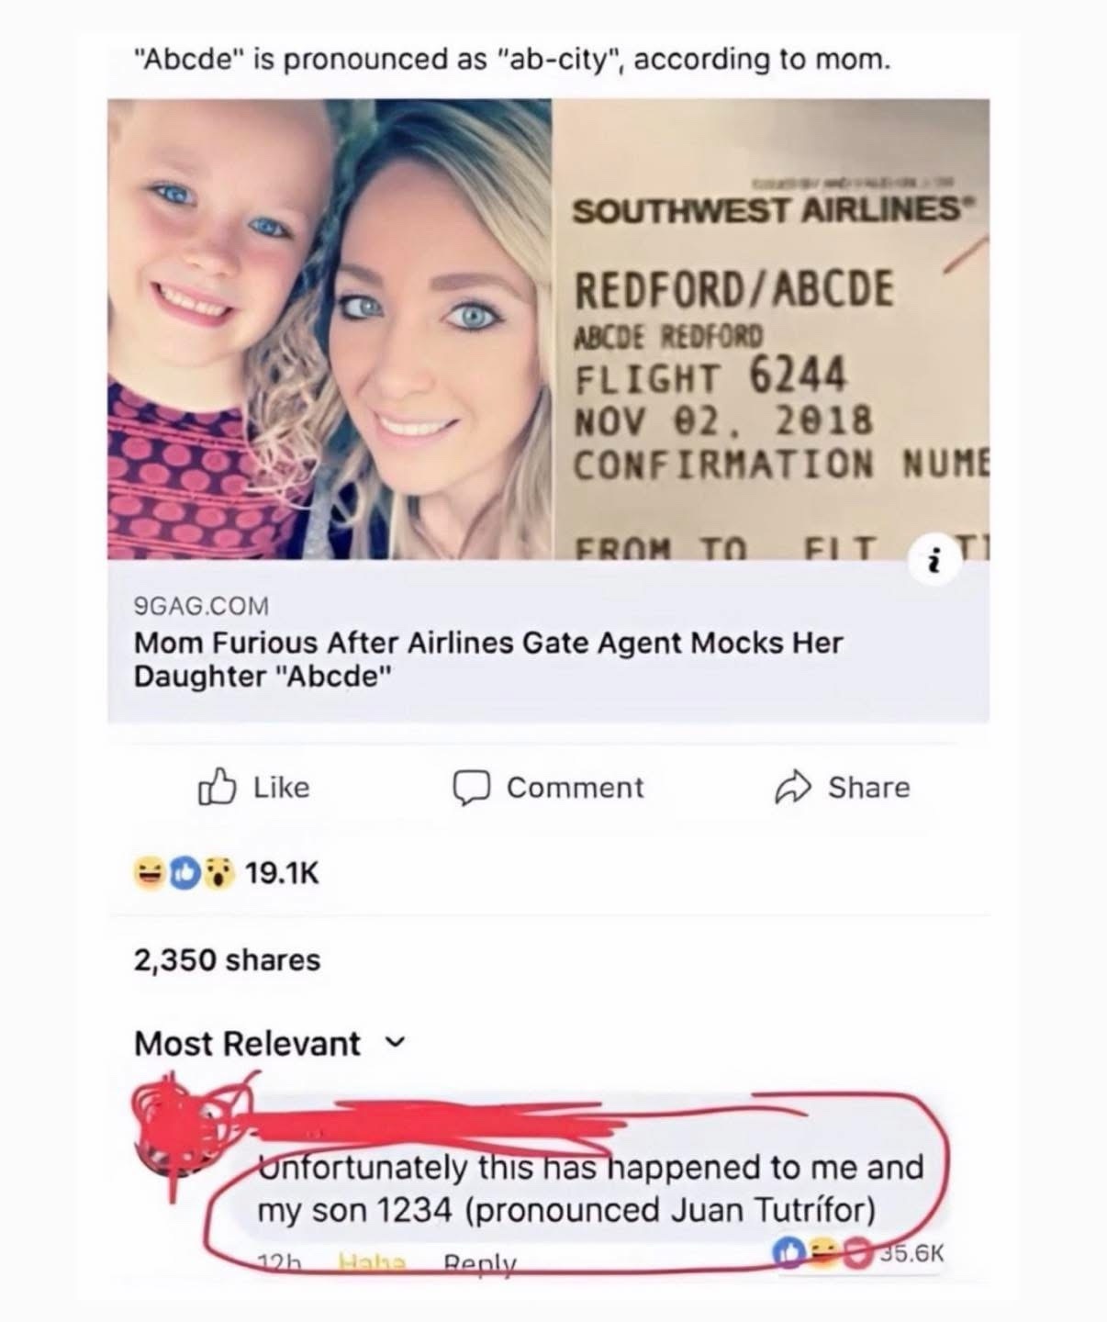
Task: Visit the 9GAG.COM source link
Action: coord(202,606)
